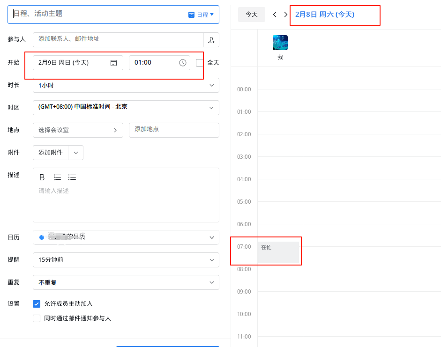The width and height of the screenshot is (441, 347).
Task: Insert a bulleted list in description
Action: click(72, 177)
